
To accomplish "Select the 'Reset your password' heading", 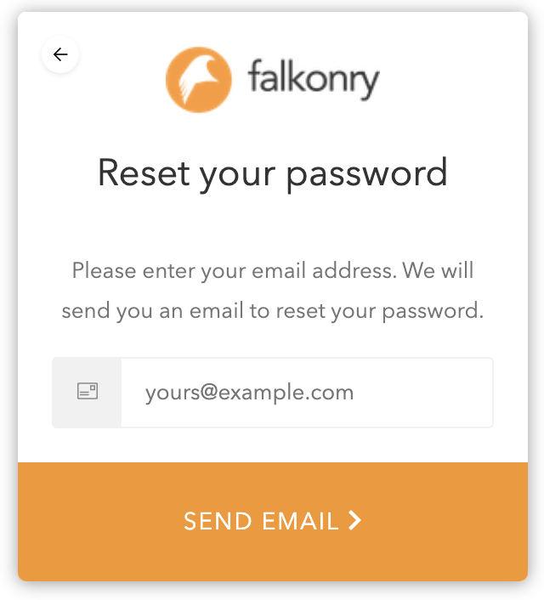I will tap(273, 173).
